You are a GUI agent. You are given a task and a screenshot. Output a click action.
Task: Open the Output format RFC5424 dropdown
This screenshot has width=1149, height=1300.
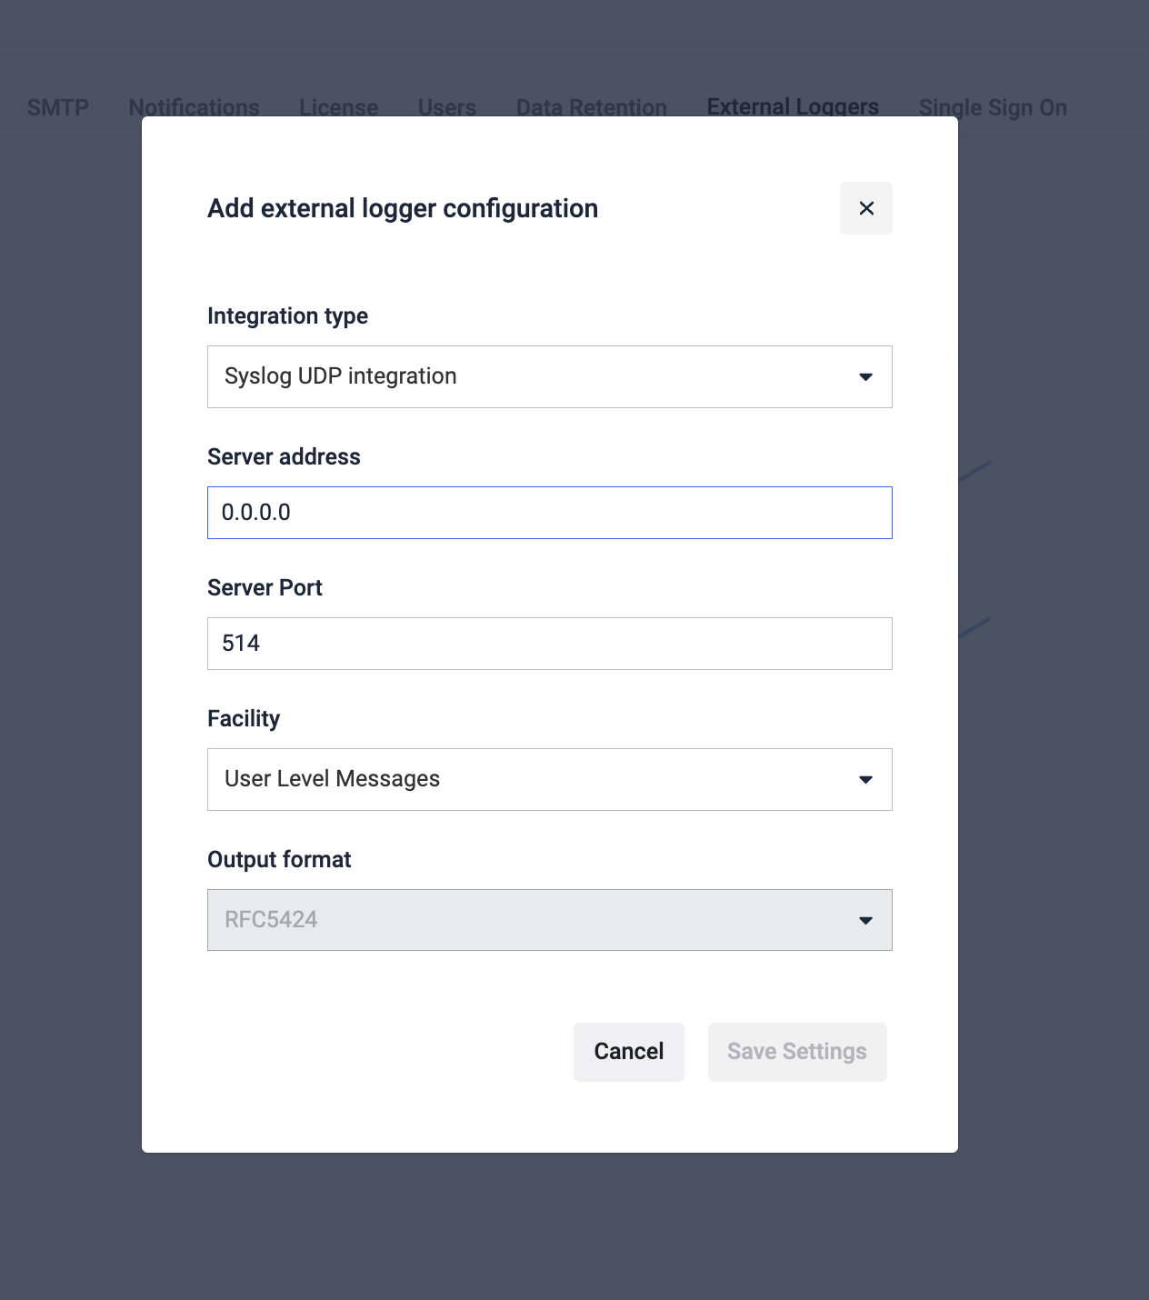[x=550, y=920]
